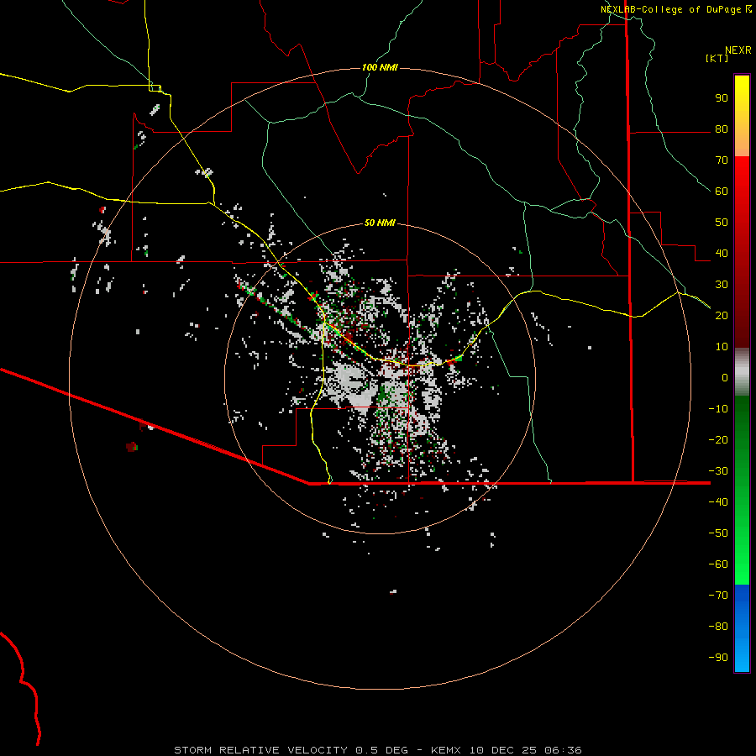The height and width of the screenshot is (756, 756).
Task: Click the -20 value on velocity scale
Action: [x=718, y=440]
